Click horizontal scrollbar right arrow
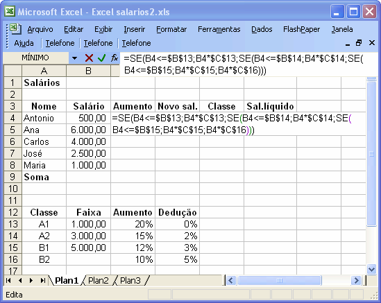Viewport: 381px width, 303px height. (356, 280)
